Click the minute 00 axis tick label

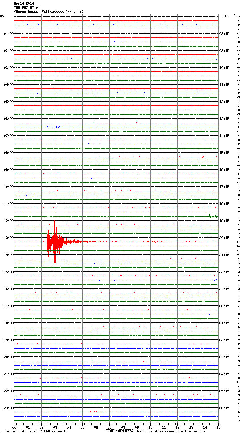tap(14, 427)
